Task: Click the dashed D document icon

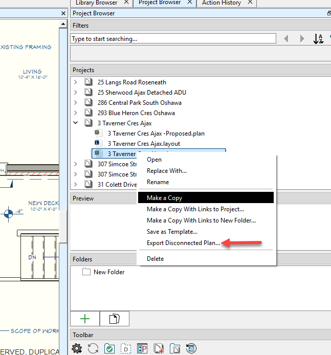Action: [125, 349]
